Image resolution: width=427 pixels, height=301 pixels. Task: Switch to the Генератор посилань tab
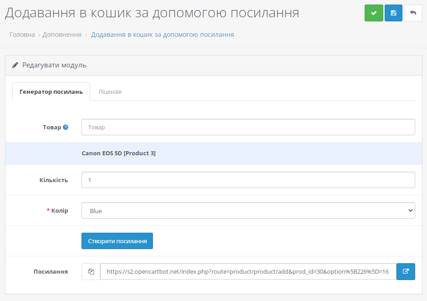point(51,92)
